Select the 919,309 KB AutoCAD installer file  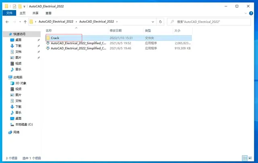click(x=119, y=48)
